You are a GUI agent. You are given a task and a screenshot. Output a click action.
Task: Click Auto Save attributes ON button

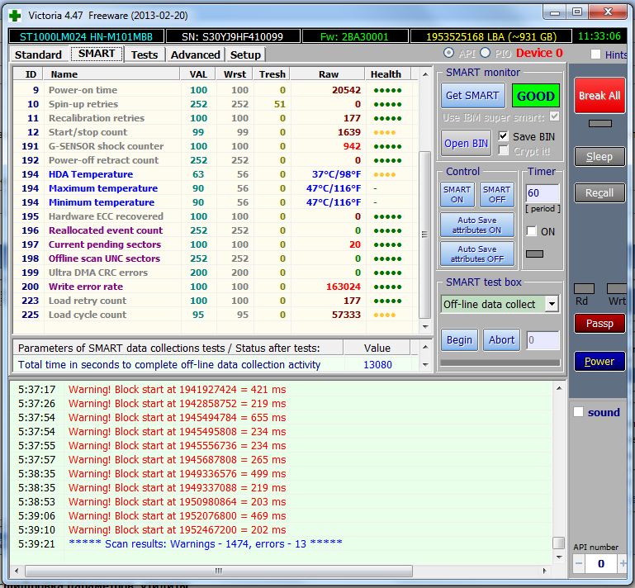point(476,225)
